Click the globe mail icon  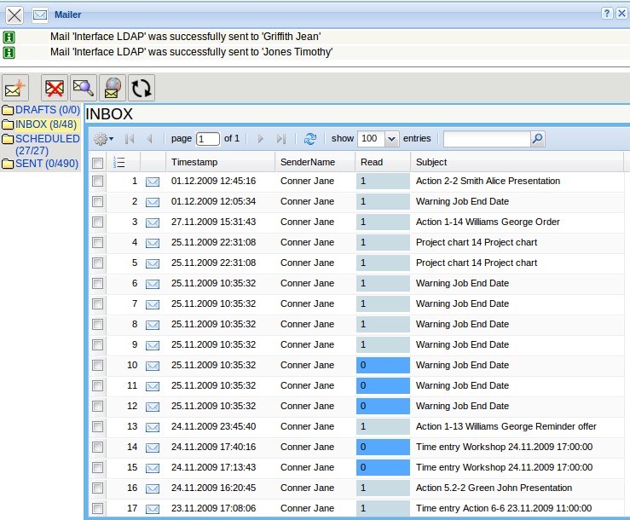point(112,88)
